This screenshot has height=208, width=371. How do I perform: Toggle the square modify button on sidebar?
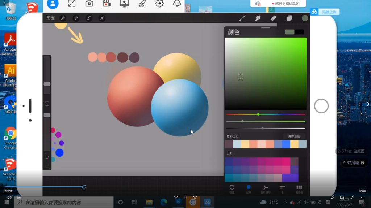click(47, 104)
